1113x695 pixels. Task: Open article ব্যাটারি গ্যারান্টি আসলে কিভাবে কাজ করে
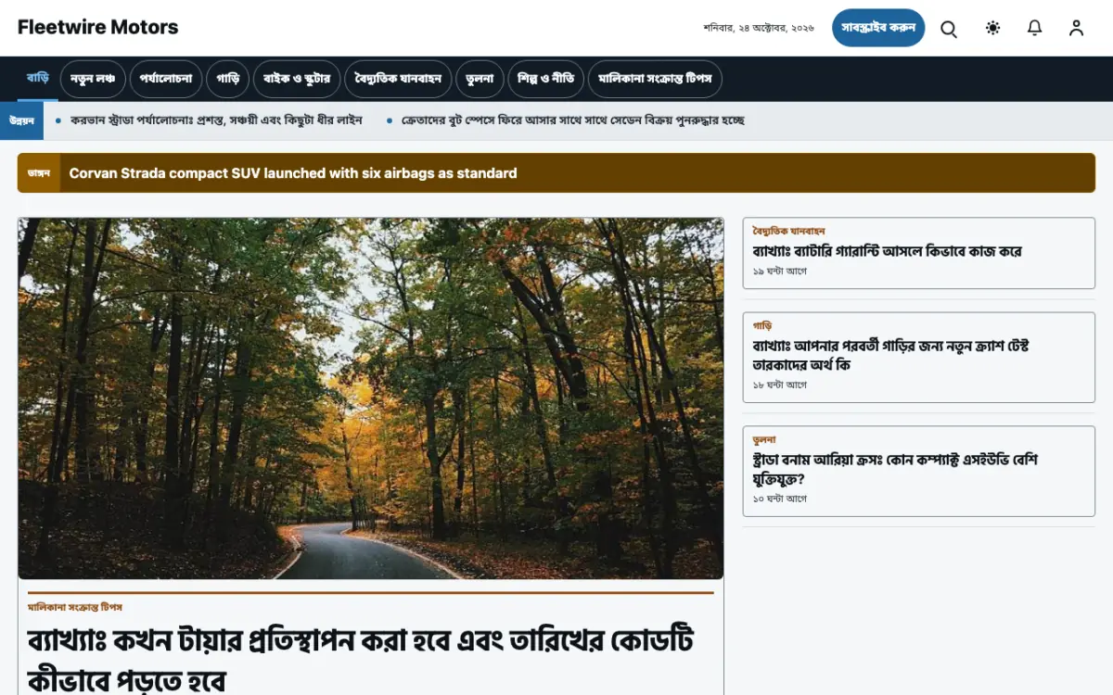(x=888, y=251)
